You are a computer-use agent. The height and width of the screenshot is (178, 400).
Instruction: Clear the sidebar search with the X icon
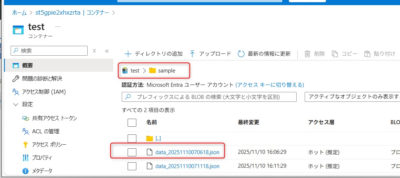[x=94, y=51]
